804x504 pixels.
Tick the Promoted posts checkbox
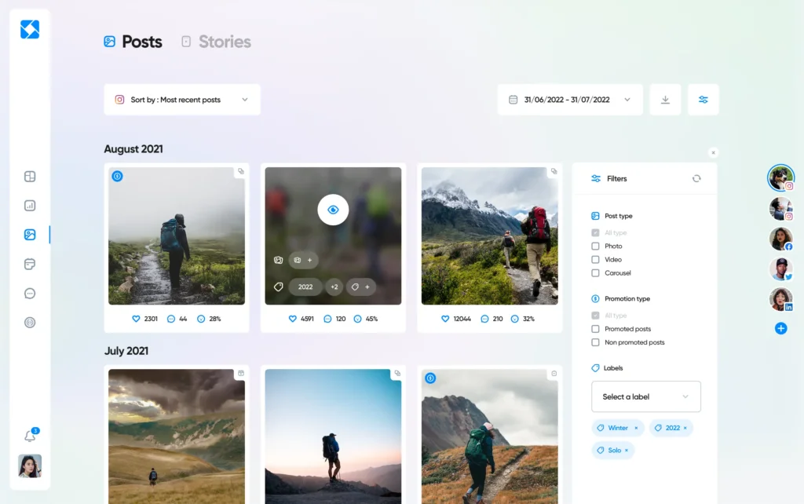point(595,329)
